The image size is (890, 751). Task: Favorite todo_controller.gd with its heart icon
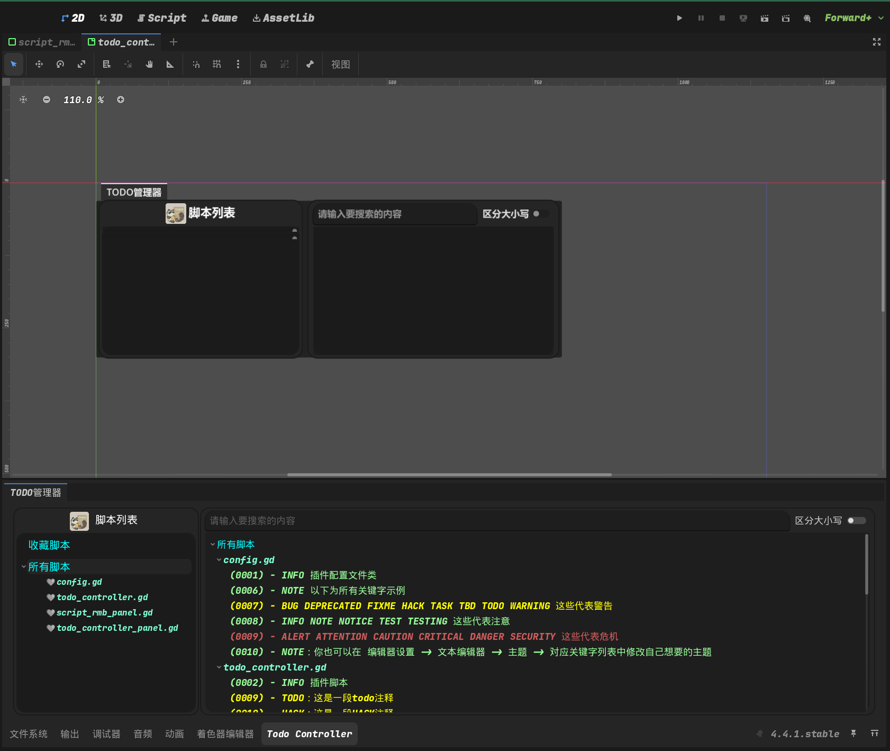(51, 598)
